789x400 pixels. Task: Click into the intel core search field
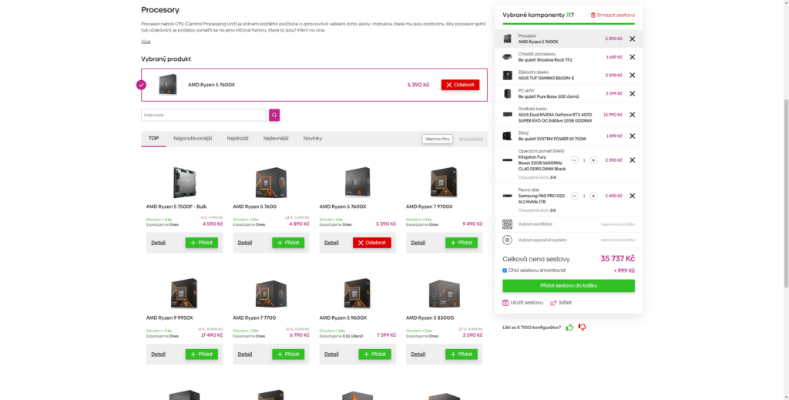pos(203,115)
